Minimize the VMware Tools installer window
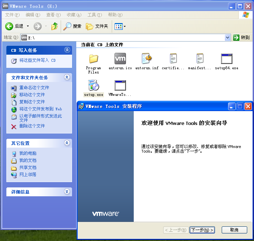 (x=232, y=106)
